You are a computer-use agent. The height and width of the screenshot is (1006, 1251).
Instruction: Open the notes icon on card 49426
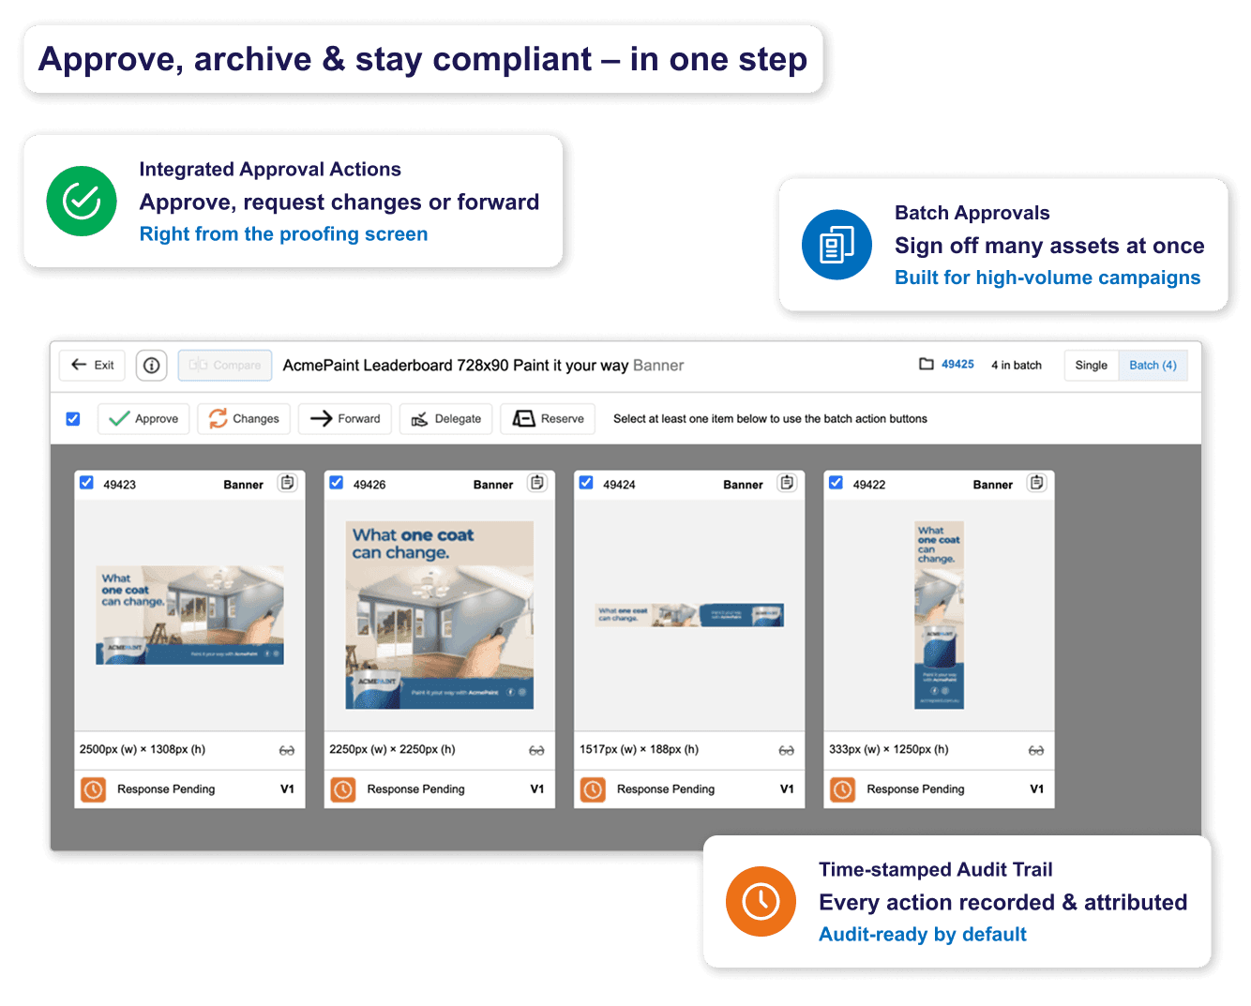click(537, 483)
